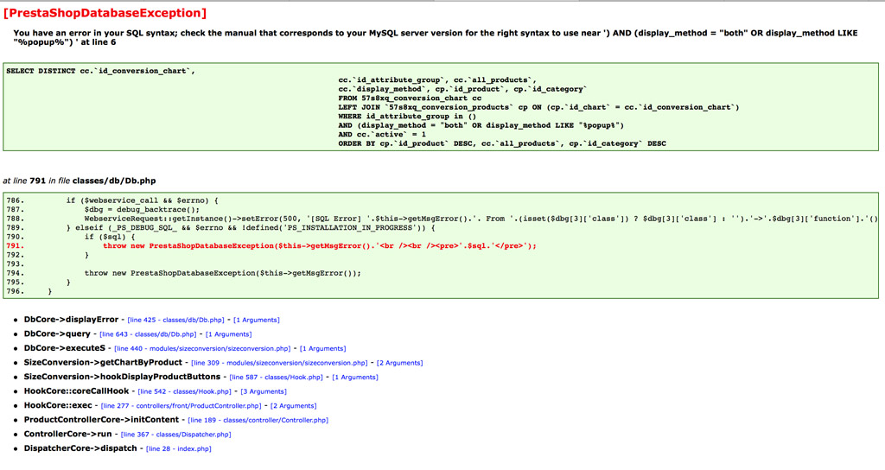Click the 'SizeConversion->hookDisplayProductButtons' trace entry
The image size is (885, 470).
(x=122, y=377)
